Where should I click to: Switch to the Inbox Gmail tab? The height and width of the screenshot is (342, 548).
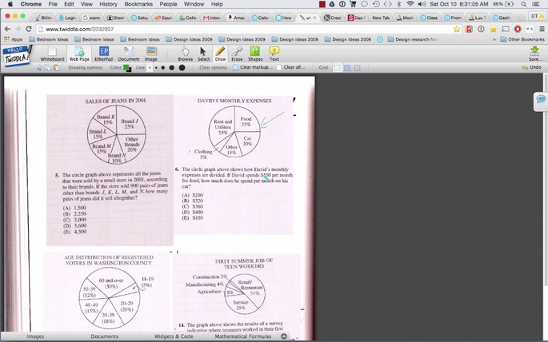point(211,18)
